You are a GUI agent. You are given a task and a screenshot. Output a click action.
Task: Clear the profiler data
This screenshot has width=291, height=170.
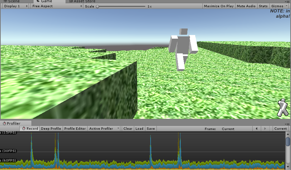[x=128, y=129]
